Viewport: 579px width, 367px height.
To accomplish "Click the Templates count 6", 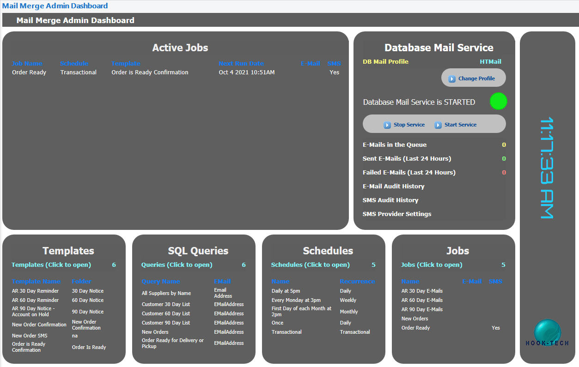I will point(114,265).
